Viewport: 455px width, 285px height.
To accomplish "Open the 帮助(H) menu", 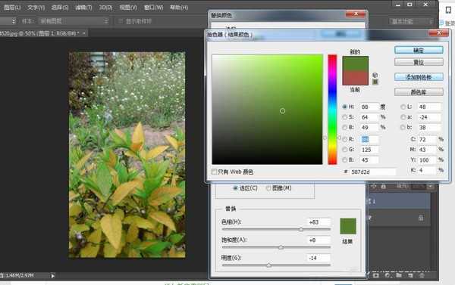I will (179, 8).
